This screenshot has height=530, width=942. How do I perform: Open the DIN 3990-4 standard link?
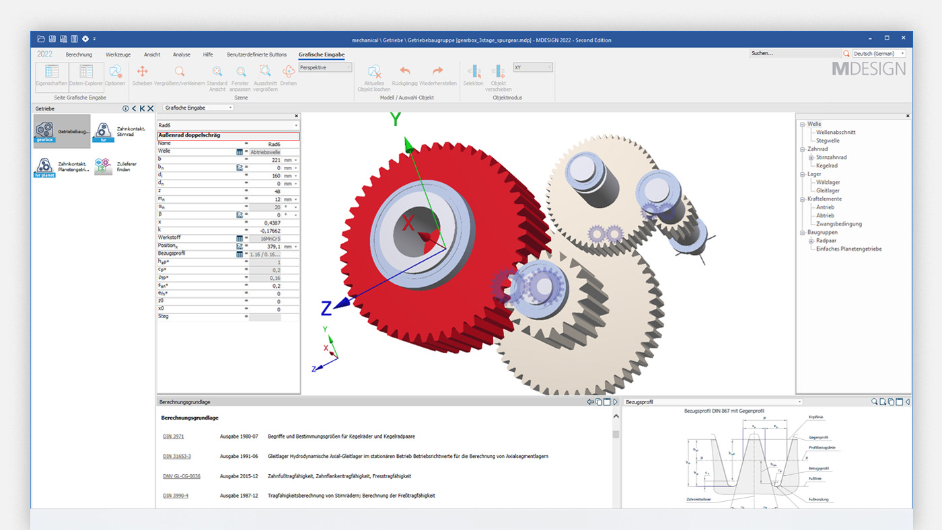[x=176, y=496]
